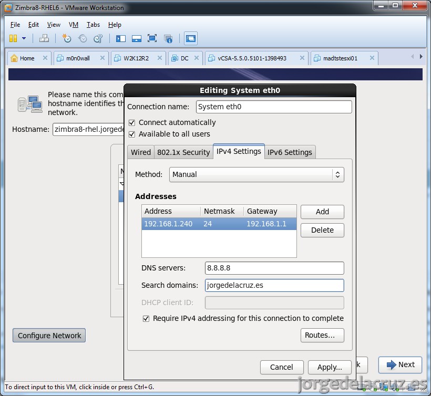Close the W2K12R2 tab
Viewport: 431px width, 396px height.
pyautogui.click(x=160, y=58)
